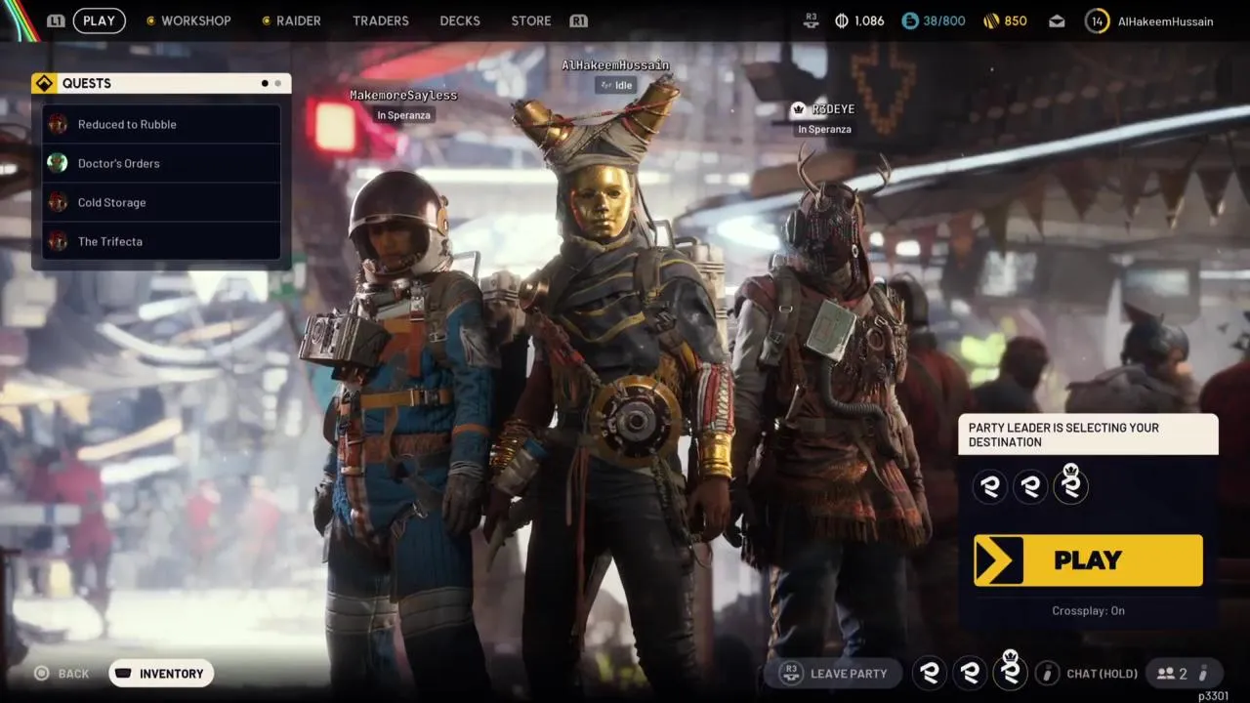The height and width of the screenshot is (703, 1250).
Task: Click the R3 stick icon in top bar
Action: point(811,20)
